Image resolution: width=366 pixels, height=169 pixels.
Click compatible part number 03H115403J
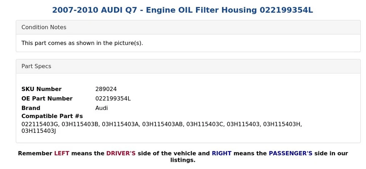39,131
